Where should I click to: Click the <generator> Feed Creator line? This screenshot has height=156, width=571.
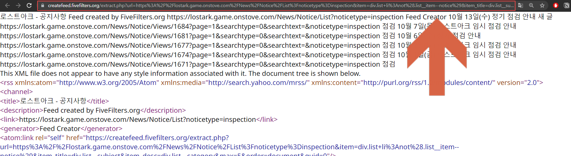coord(61,129)
